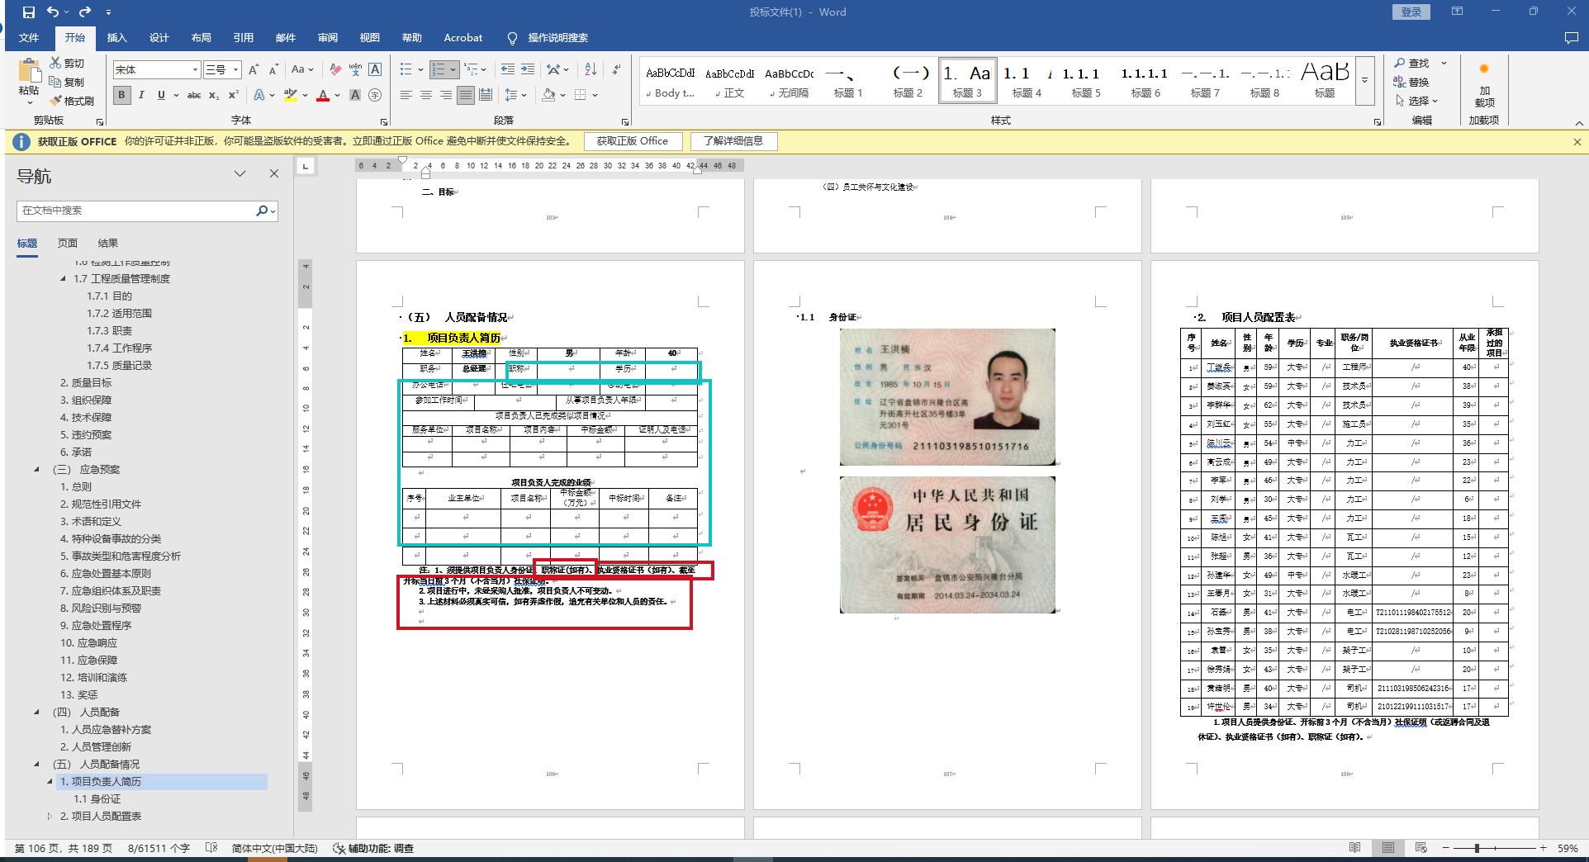Decrease the paragraph indent
This screenshot has height=862, width=1589.
click(x=508, y=69)
